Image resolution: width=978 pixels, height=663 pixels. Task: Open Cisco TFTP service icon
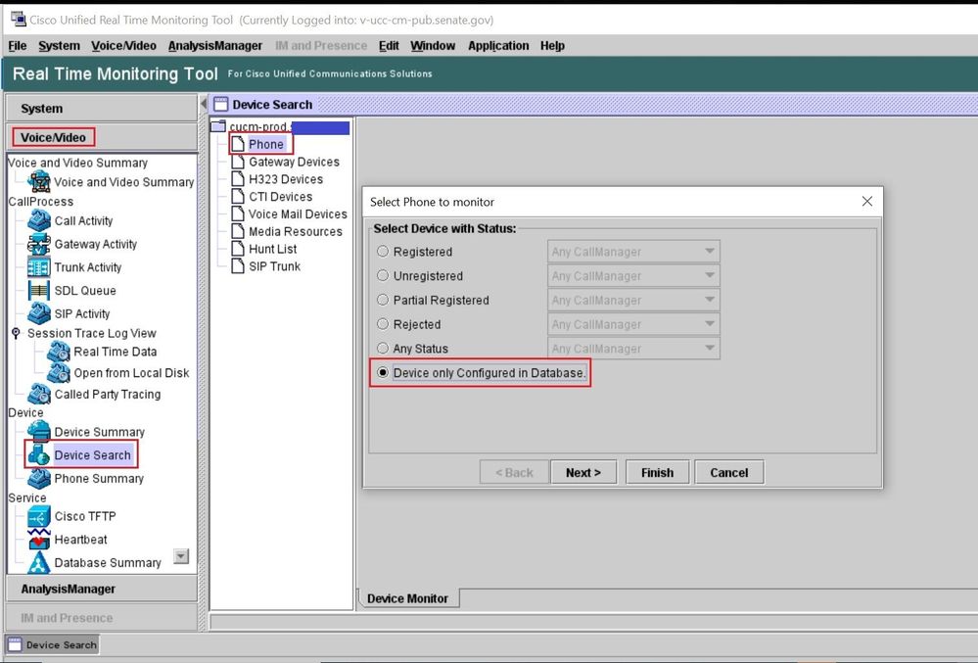click(39, 516)
